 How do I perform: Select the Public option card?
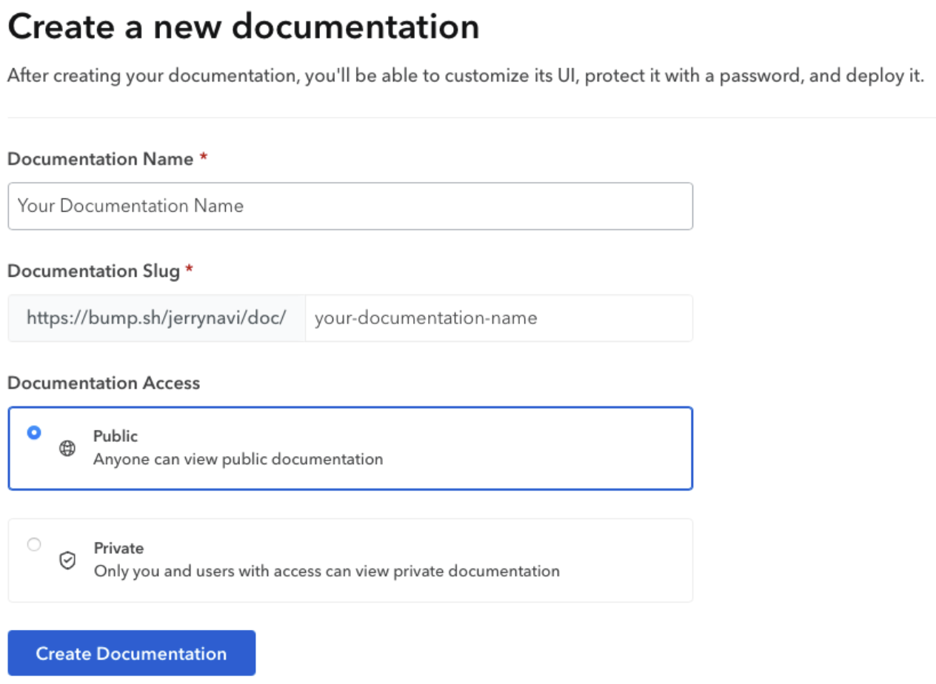tap(350, 447)
